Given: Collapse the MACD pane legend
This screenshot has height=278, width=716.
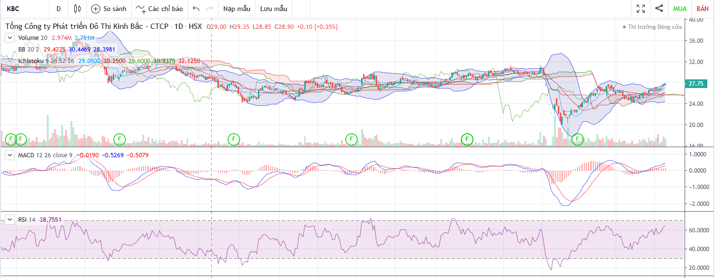Looking at the screenshot, I should [10, 155].
